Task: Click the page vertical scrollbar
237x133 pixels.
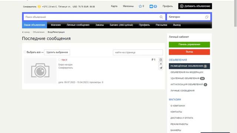Action: [236, 14]
